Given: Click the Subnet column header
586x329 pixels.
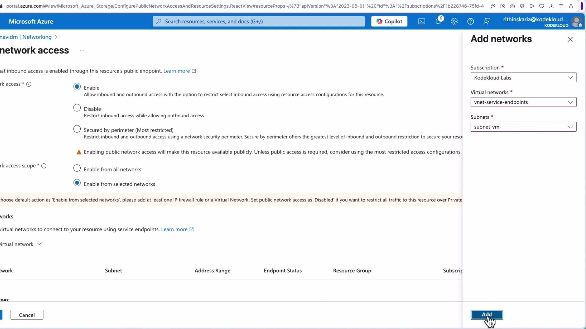Looking at the screenshot, I should point(114,271).
